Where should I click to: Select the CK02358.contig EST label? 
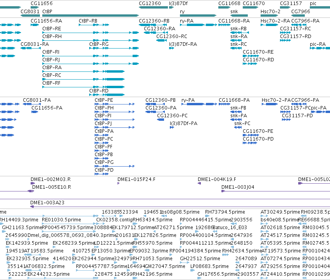point(114,220)
